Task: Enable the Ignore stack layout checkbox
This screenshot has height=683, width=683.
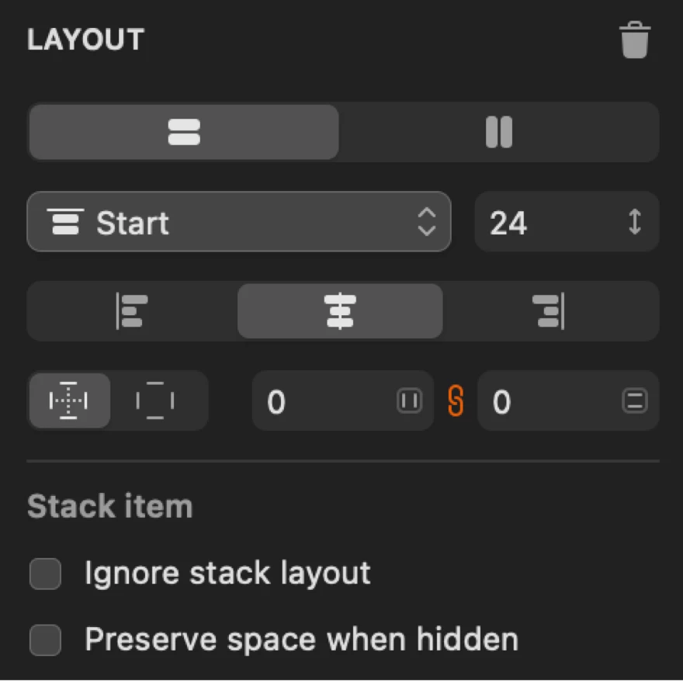Action: click(x=44, y=574)
